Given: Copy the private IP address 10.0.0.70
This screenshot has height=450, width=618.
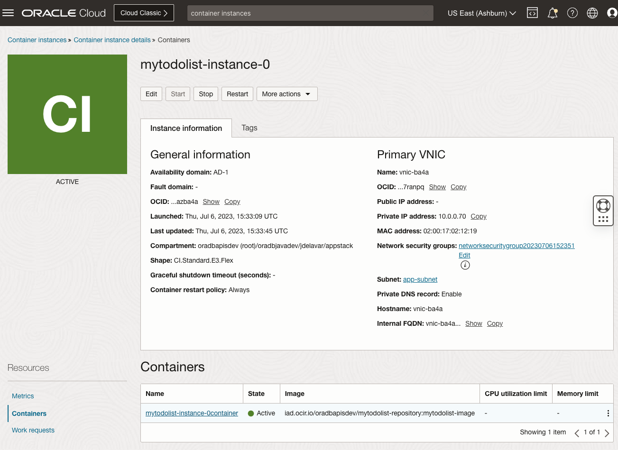Looking at the screenshot, I should point(479,216).
